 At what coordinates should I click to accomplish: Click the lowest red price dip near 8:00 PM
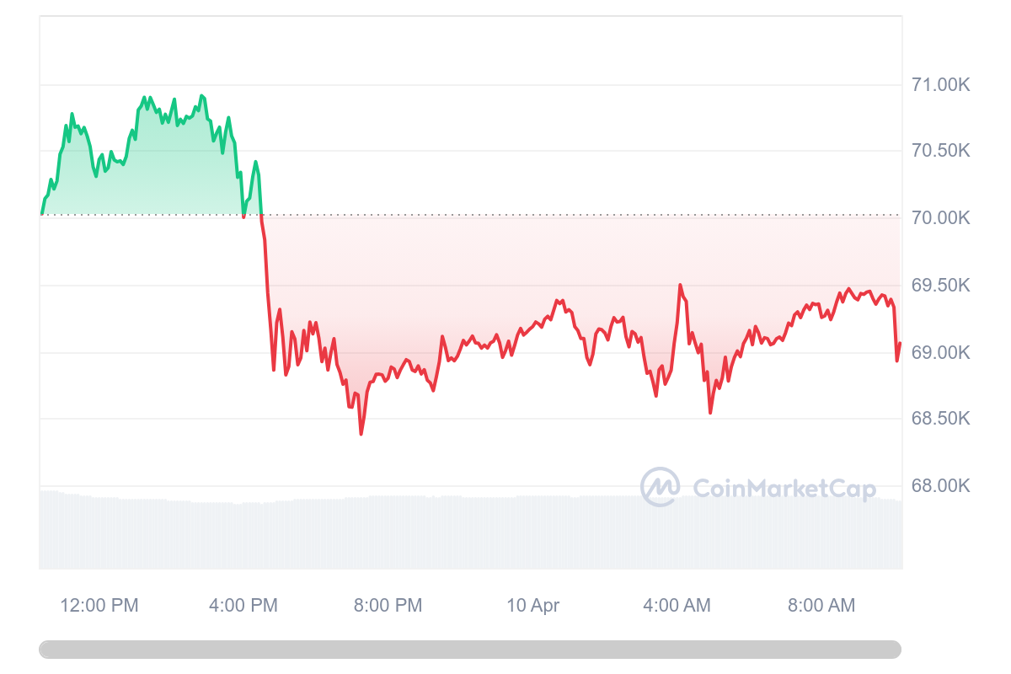(x=361, y=433)
